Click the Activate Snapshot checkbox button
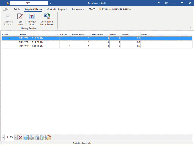This screenshot has width=194, height=145. (x=8, y=19)
